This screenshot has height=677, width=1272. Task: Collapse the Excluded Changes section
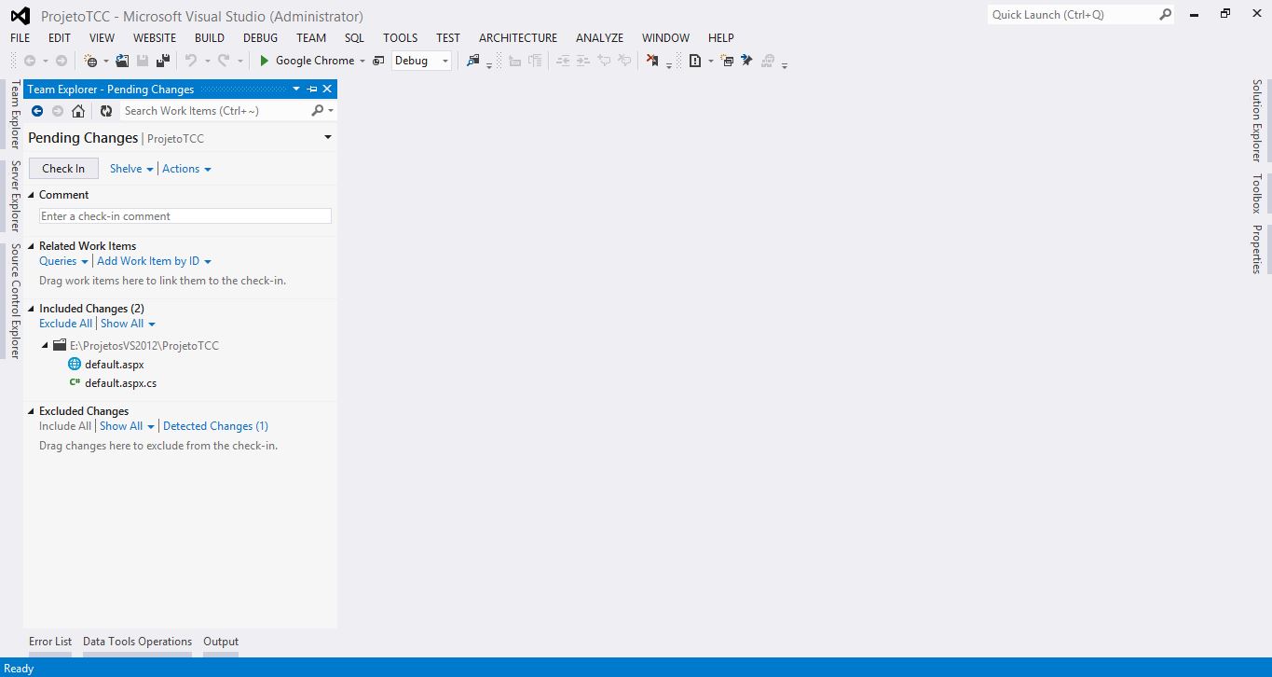pyautogui.click(x=31, y=411)
